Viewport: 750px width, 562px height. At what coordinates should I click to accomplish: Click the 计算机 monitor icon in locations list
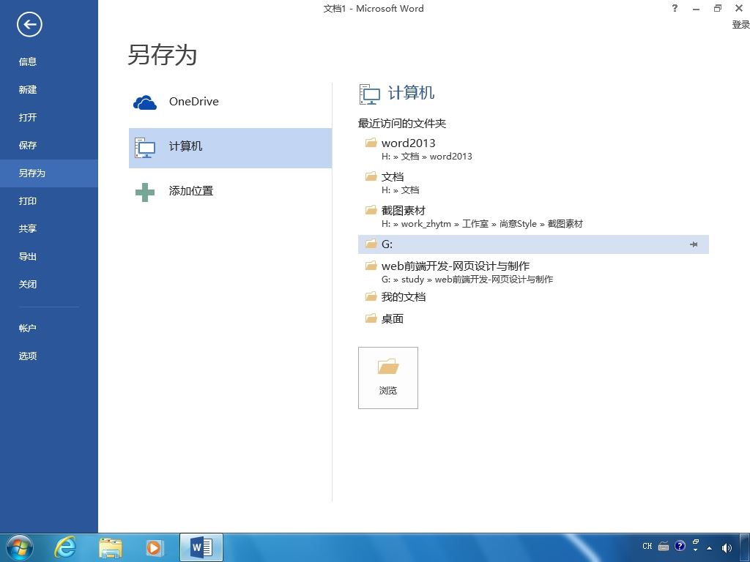point(145,148)
